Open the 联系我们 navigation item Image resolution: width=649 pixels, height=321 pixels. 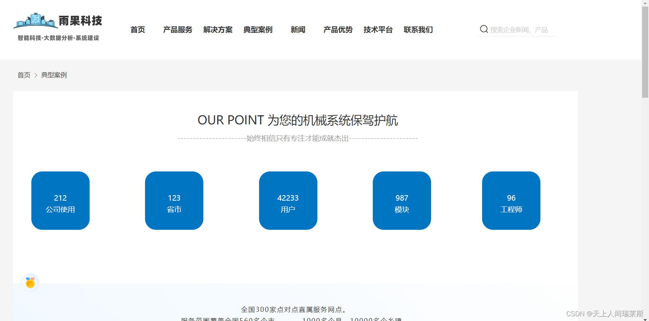418,30
